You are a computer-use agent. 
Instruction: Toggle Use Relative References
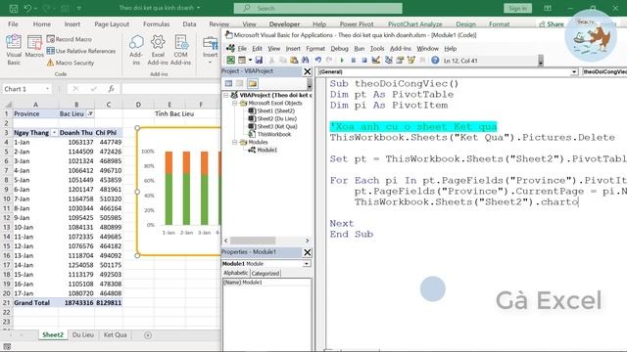coord(80,51)
